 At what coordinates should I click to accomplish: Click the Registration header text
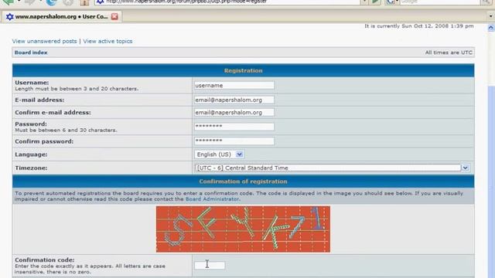coord(244,70)
